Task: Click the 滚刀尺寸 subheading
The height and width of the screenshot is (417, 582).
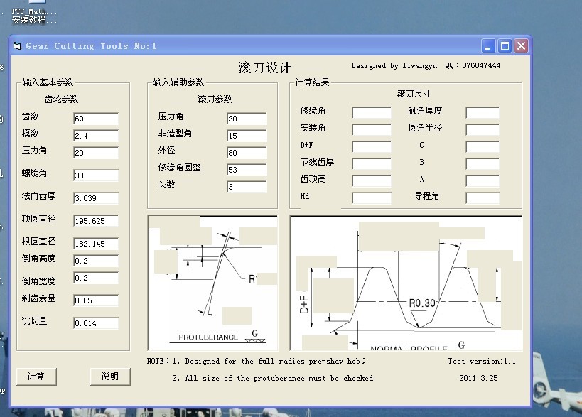Action: (x=414, y=94)
